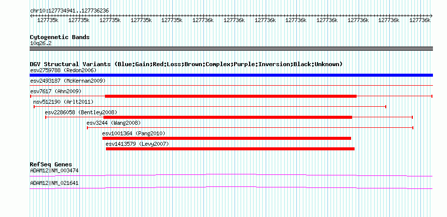Select the magenta ADAM12 NM_021641 transcript line
This screenshot has width=447, height=217.
[231, 188]
